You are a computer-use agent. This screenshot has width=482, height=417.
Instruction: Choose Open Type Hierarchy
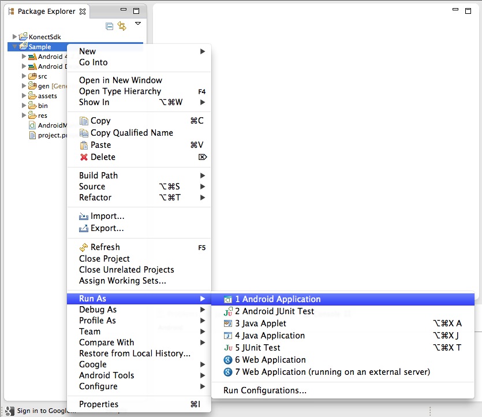(x=139, y=91)
